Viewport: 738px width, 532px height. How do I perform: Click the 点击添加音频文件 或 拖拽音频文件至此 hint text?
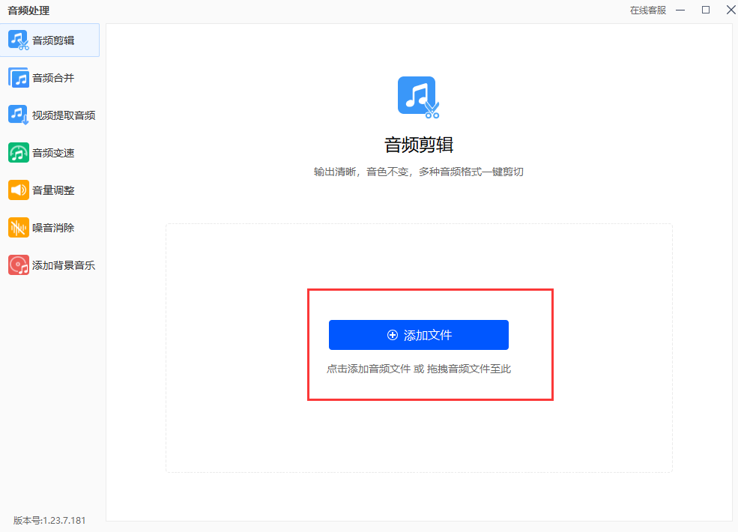pyautogui.click(x=418, y=369)
